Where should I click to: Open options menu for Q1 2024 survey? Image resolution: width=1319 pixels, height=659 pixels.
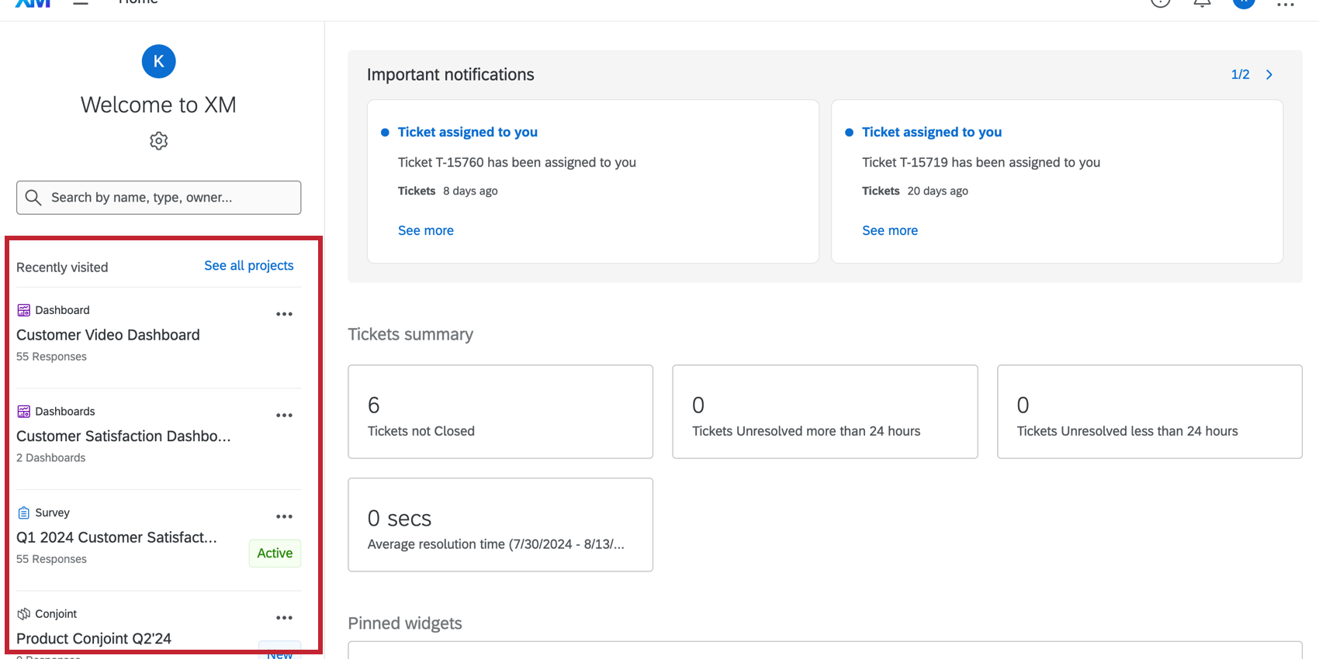(284, 516)
